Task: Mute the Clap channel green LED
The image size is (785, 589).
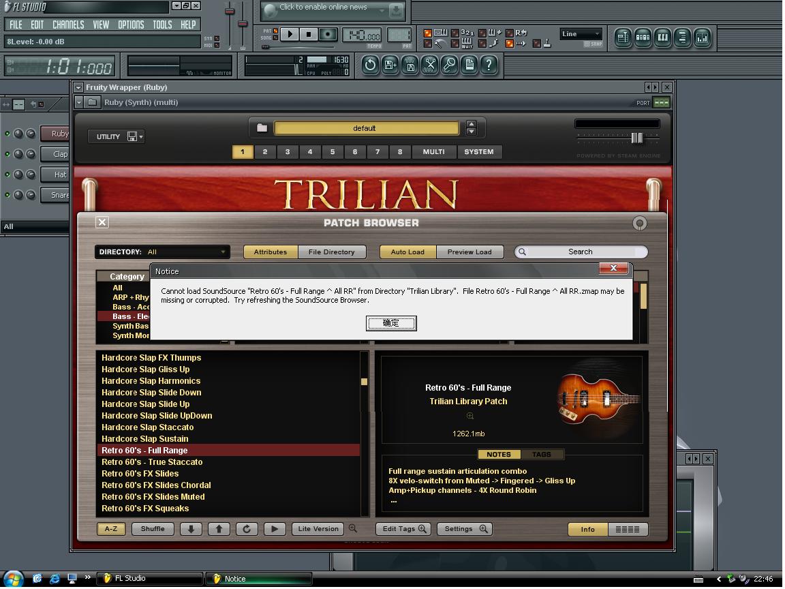Action: click(x=7, y=154)
